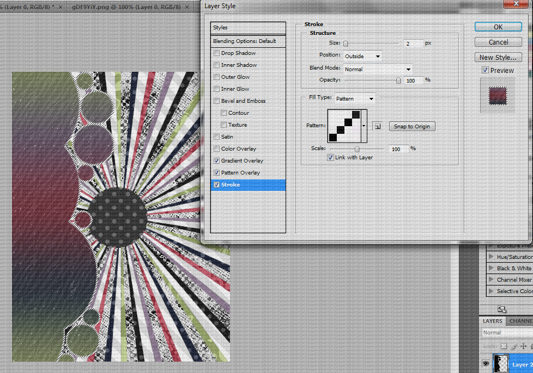Open layer blend mode Normal dropdown

point(507,333)
